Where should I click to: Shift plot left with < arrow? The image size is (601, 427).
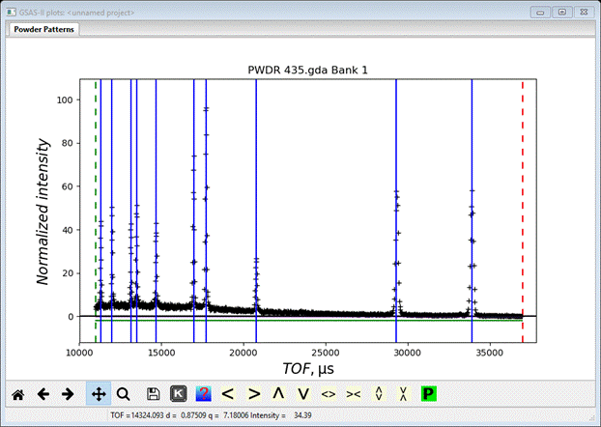tap(229, 394)
